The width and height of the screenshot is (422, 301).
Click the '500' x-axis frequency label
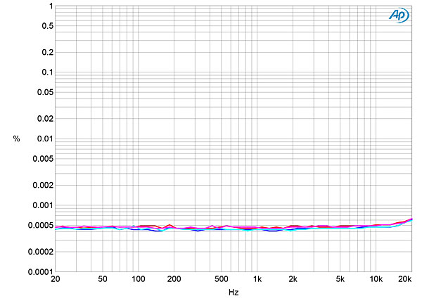click(222, 279)
